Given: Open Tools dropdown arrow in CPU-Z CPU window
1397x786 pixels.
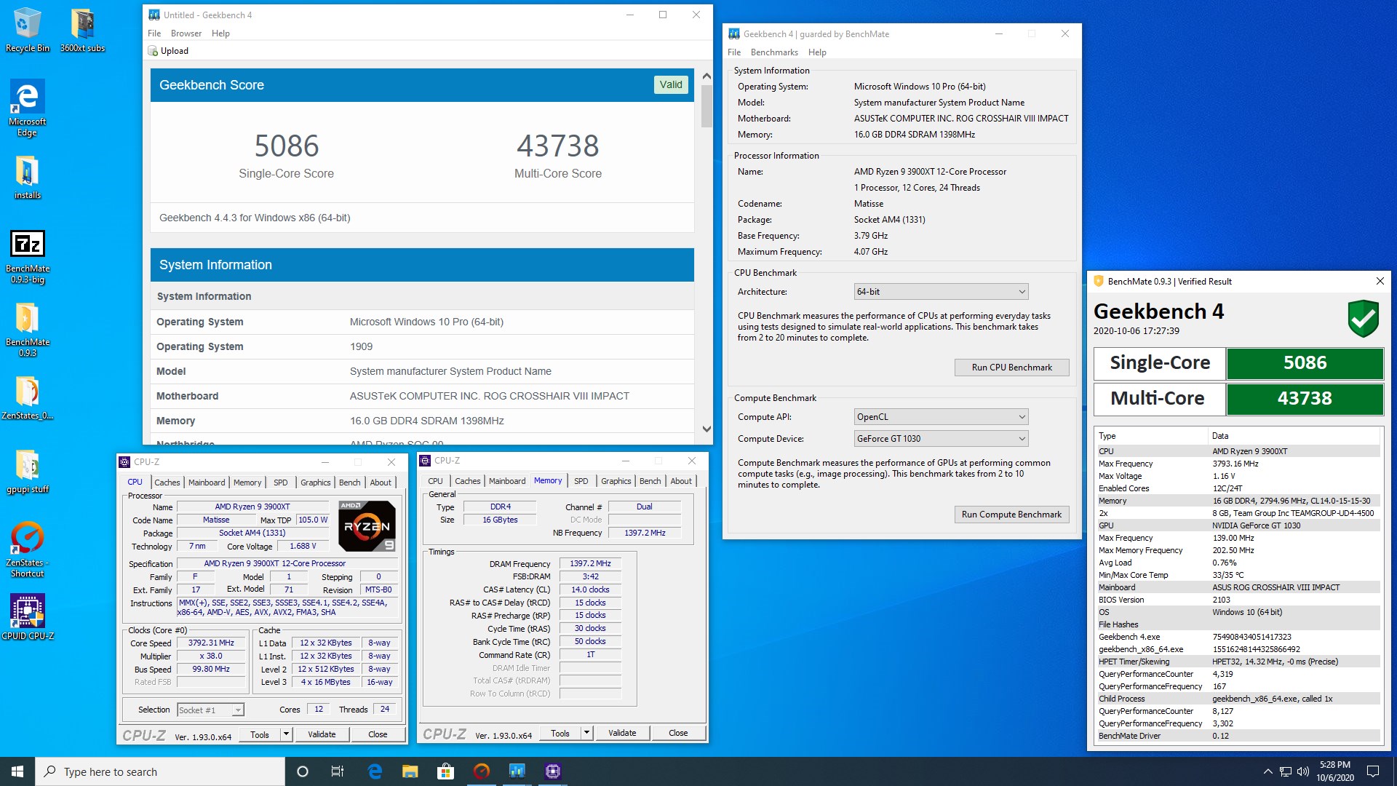Looking at the screenshot, I should click(x=286, y=734).
